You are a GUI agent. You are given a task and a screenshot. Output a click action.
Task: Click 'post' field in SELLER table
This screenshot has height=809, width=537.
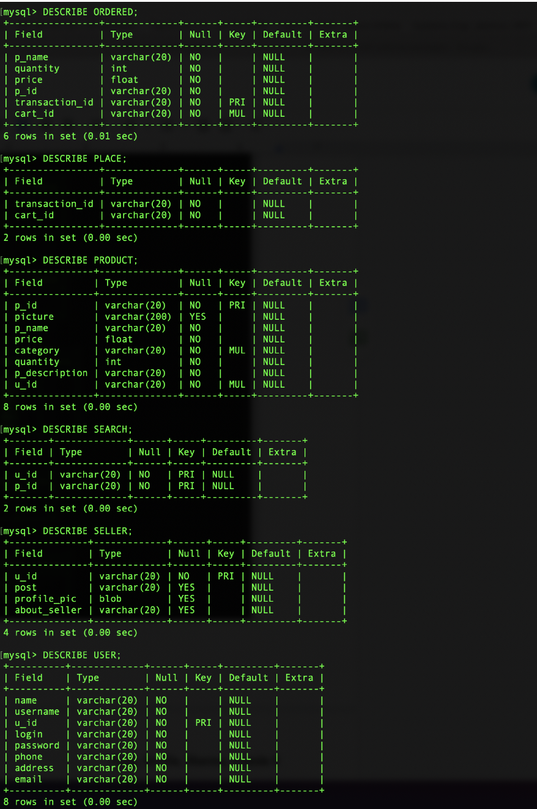click(26, 587)
